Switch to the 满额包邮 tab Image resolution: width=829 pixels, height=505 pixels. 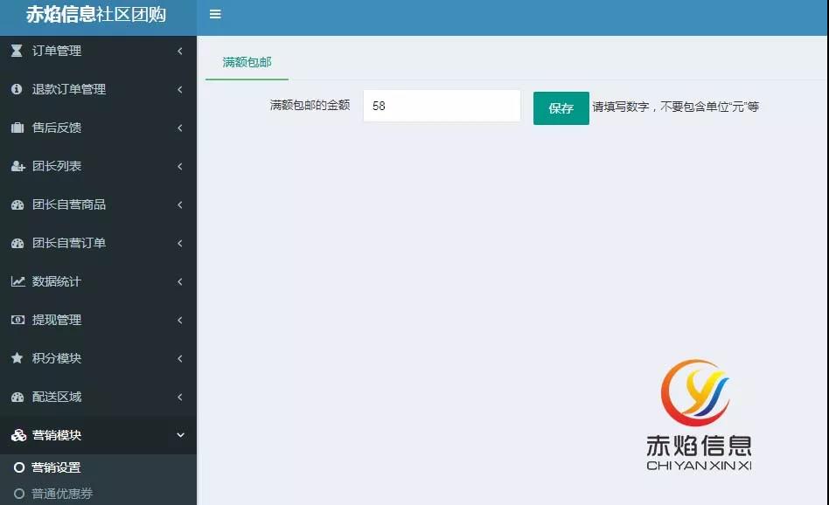247,62
